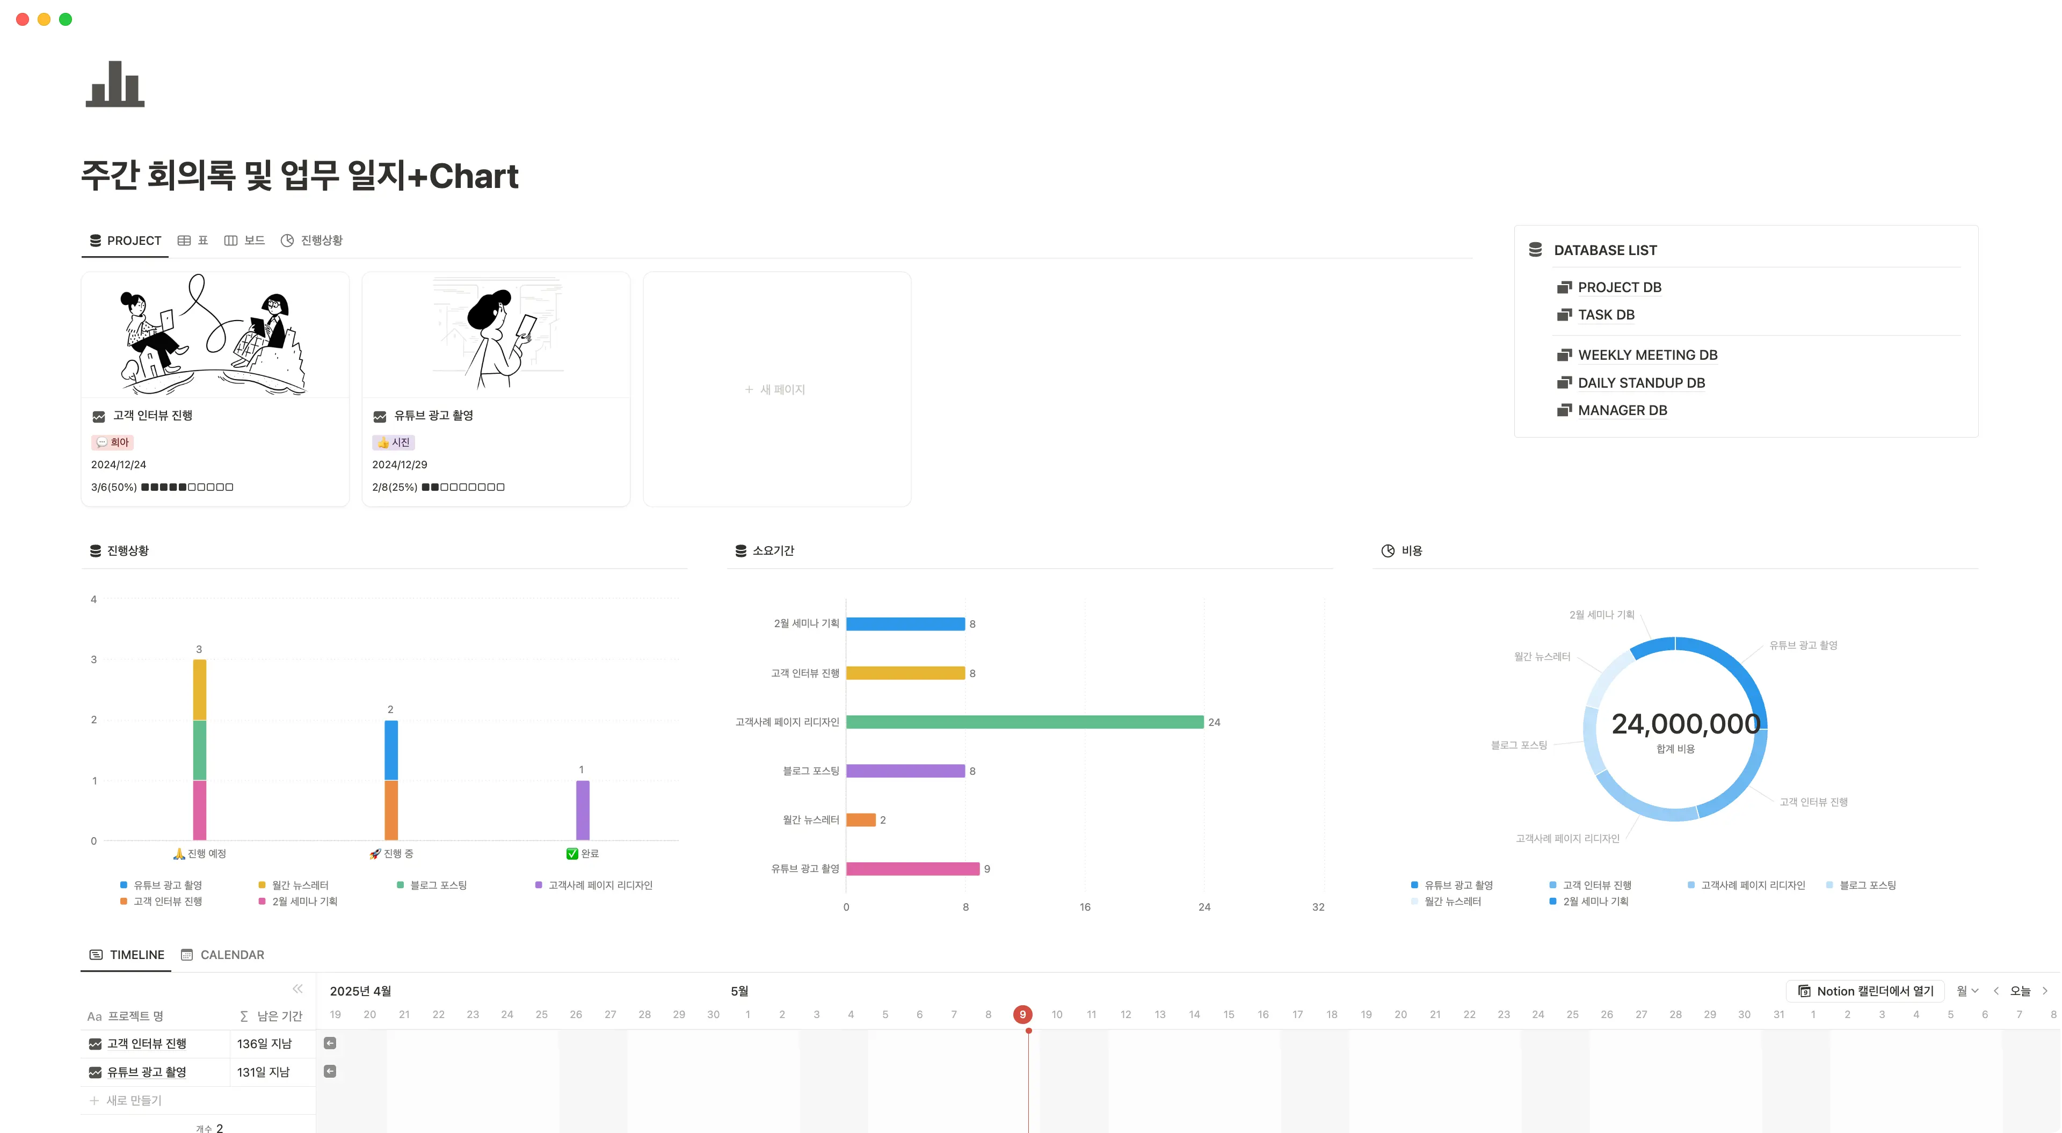Go to next month with right chevron
2062x1133 pixels.
(2045, 991)
